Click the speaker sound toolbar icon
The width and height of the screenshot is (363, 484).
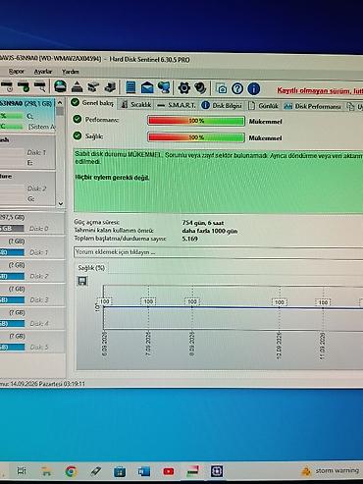tap(200, 87)
